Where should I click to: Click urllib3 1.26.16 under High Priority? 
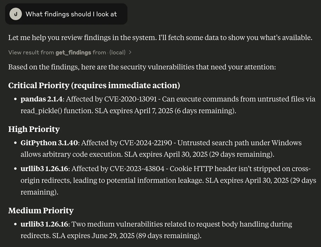coord(44,168)
